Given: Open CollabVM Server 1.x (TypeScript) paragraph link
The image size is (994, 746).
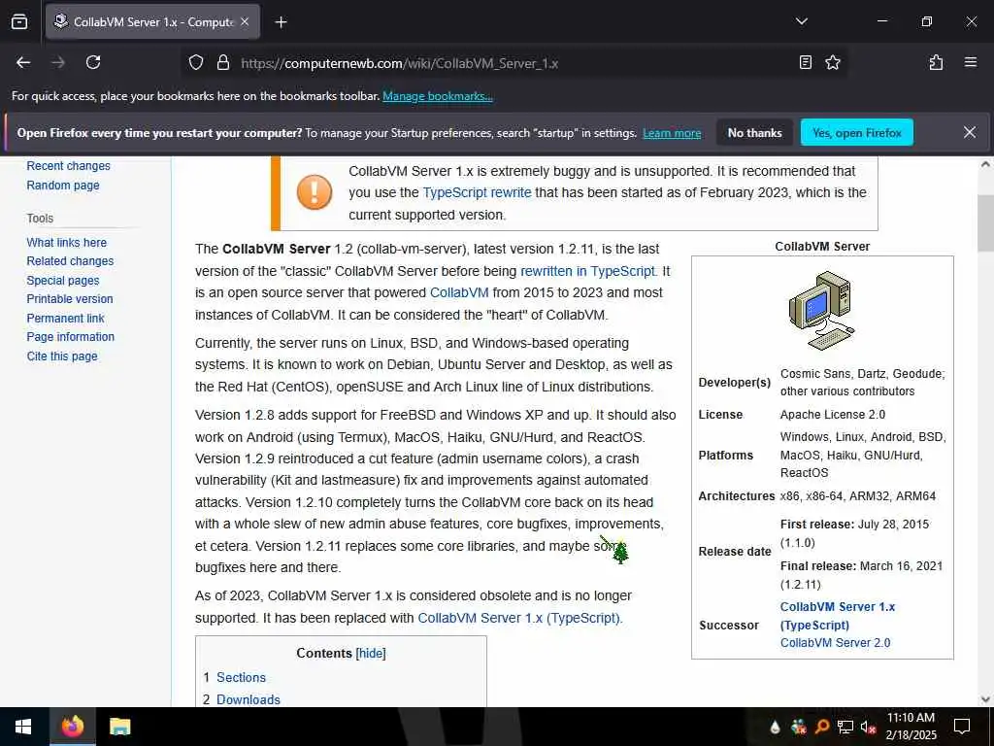Looking at the screenshot, I should [x=520, y=618].
